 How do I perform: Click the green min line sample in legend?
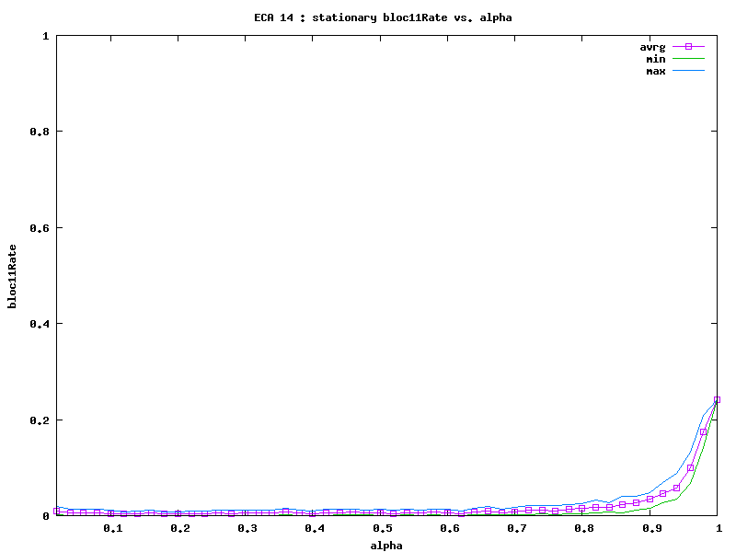pos(688,59)
